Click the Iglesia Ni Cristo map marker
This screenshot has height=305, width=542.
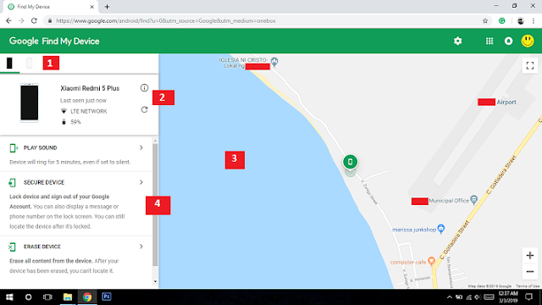click(x=274, y=62)
